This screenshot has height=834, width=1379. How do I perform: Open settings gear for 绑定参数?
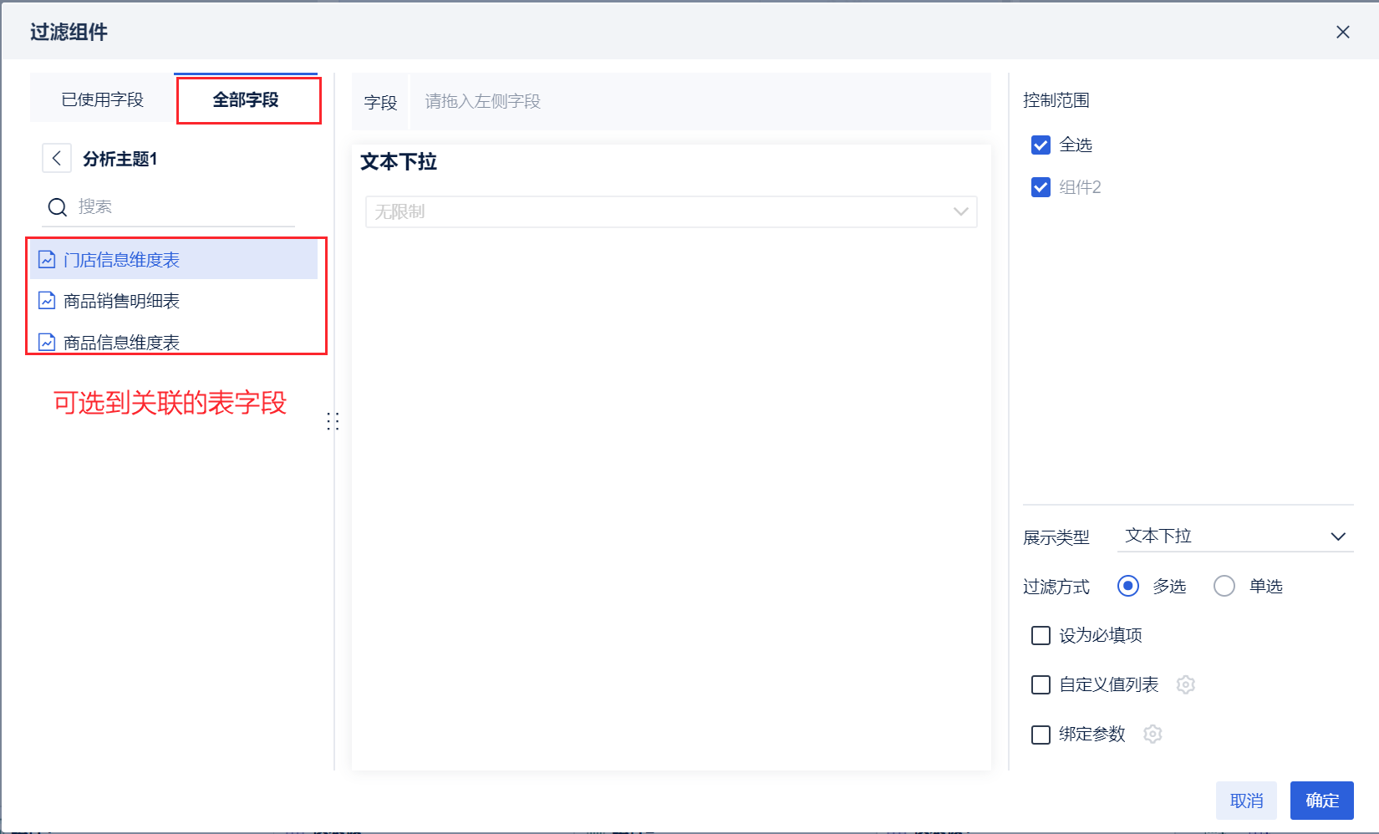tap(1153, 734)
